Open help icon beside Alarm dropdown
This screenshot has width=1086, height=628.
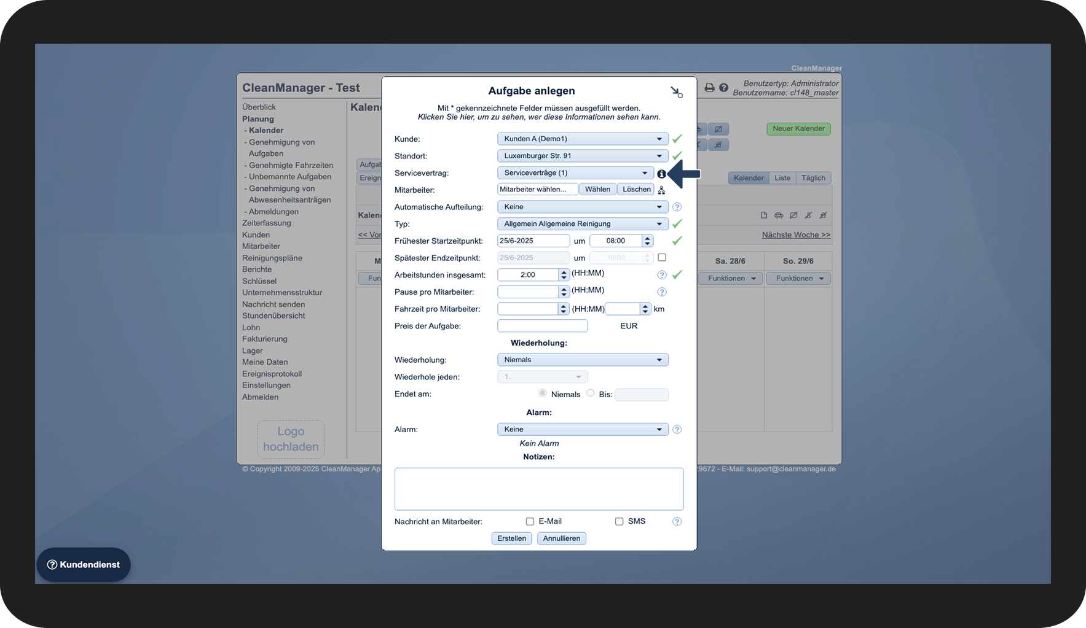coord(677,430)
